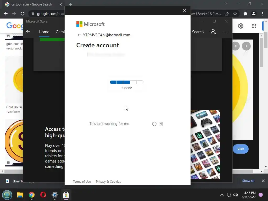268x201 pixels.
Task: Click the Chrome taskbar icon
Action: point(32,195)
